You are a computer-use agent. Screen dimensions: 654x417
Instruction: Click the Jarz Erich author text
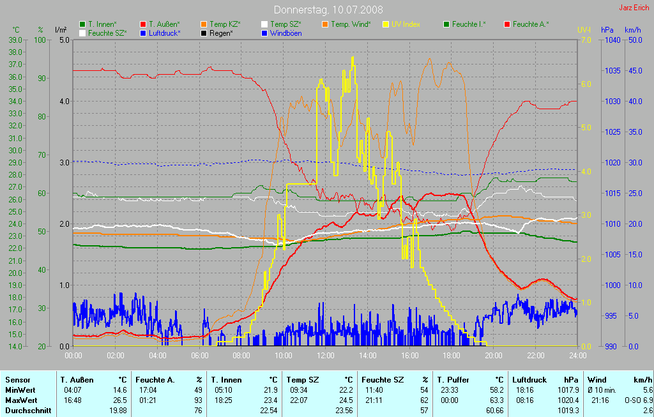[x=634, y=8]
